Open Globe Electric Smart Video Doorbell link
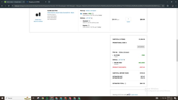This screenshot has height=100, width=178. 61,13
